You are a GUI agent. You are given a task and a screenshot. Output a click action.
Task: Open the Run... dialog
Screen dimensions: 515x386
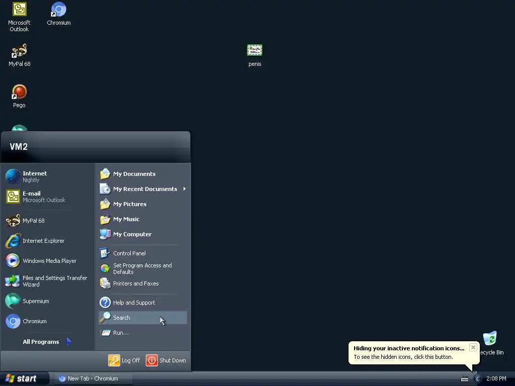(x=142, y=333)
